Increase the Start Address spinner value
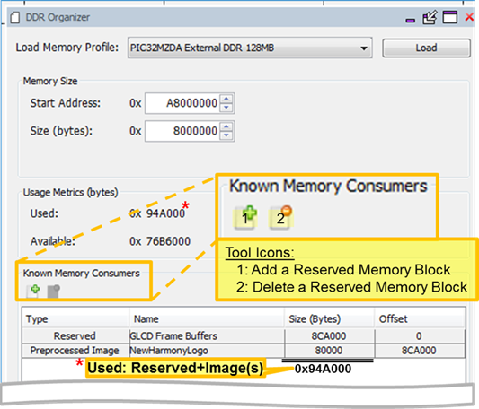The height and width of the screenshot is (409, 479). [x=226, y=99]
